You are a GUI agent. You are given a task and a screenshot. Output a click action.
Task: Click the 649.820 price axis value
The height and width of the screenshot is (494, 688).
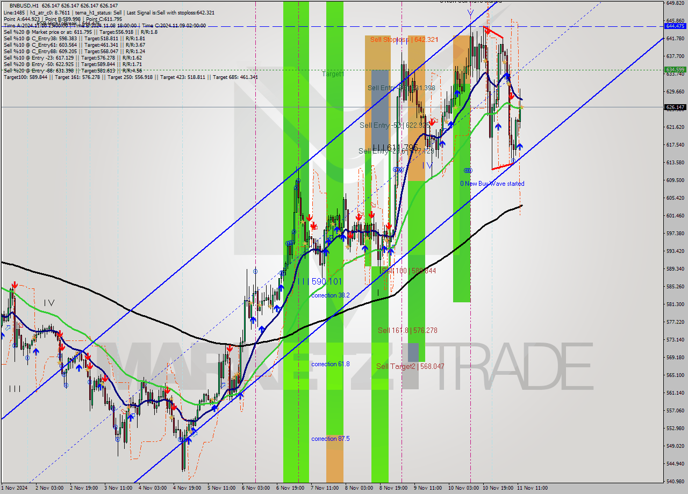click(675, 3)
